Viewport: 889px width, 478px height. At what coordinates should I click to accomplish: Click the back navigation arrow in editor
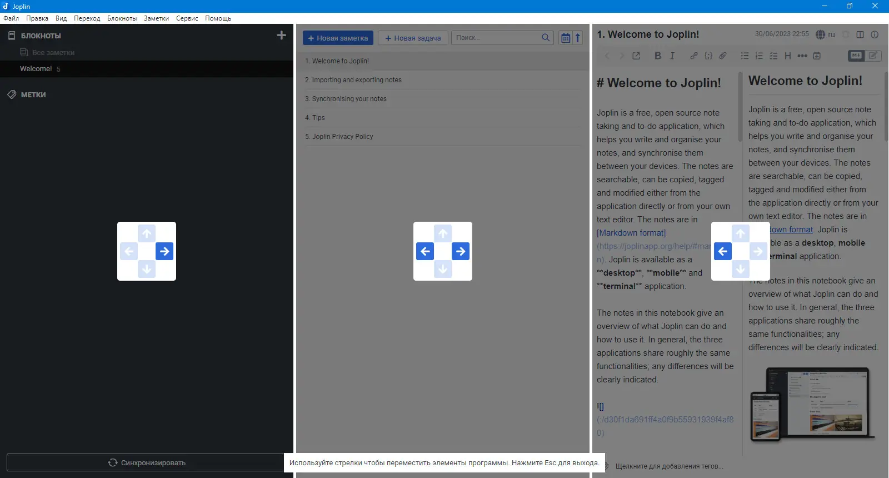(x=607, y=56)
